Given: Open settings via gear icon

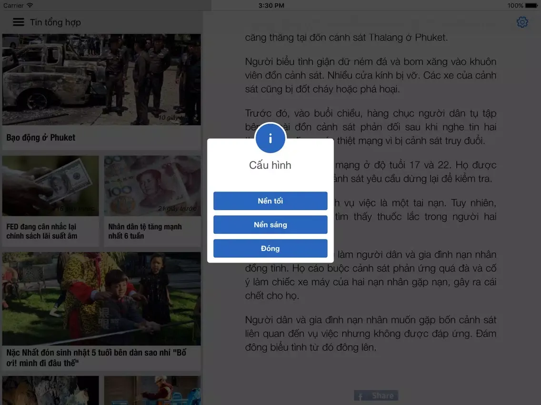Looking at the screenshot, I should [x=522, y=22].
